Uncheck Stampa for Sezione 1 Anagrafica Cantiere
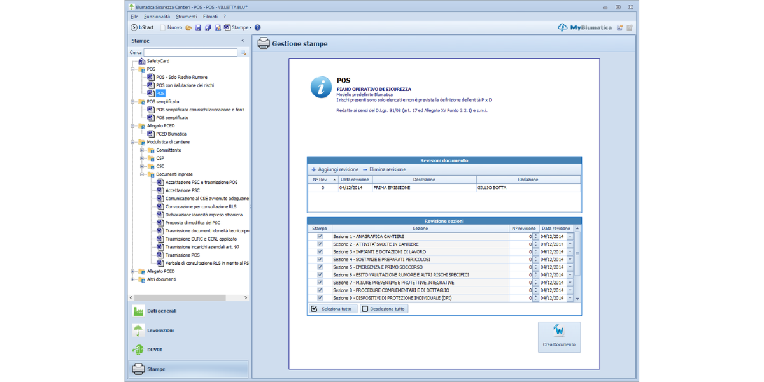Screen dimensions: 764x382 [320, 236]
